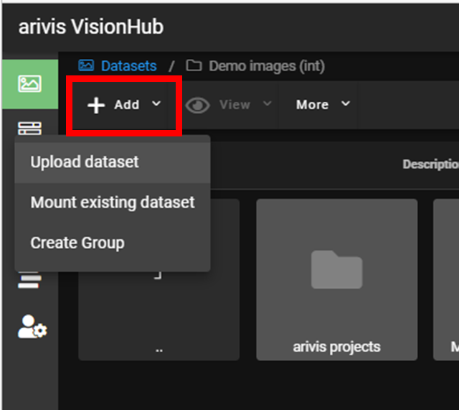This screenshot has width=459, height=410.
Task: Choose Mount existing dataset
Action: click(113, 202)
